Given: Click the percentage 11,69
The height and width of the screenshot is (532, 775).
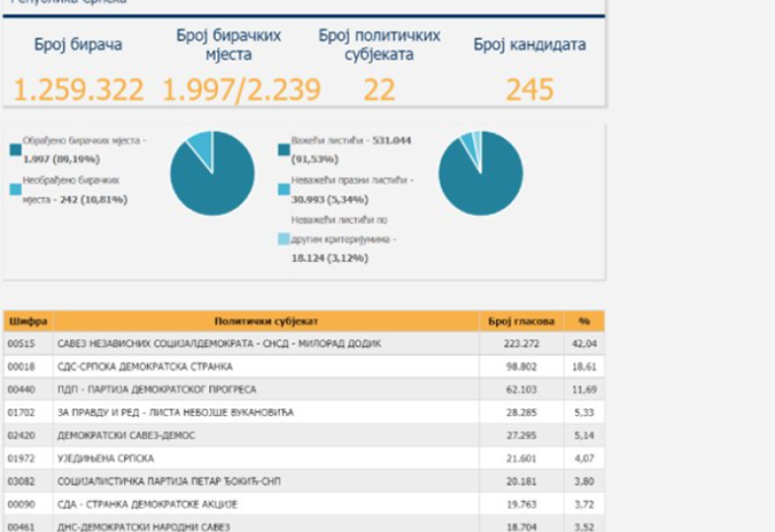Looking at the screenshot, I should pos(584,390).
